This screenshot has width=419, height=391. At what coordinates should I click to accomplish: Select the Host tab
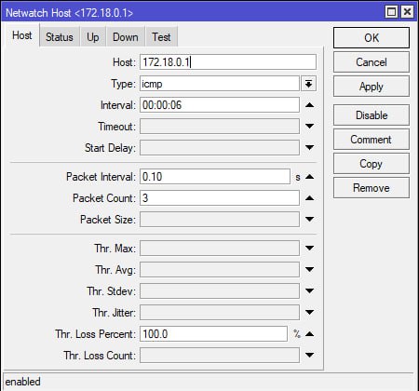pos(22,35)
